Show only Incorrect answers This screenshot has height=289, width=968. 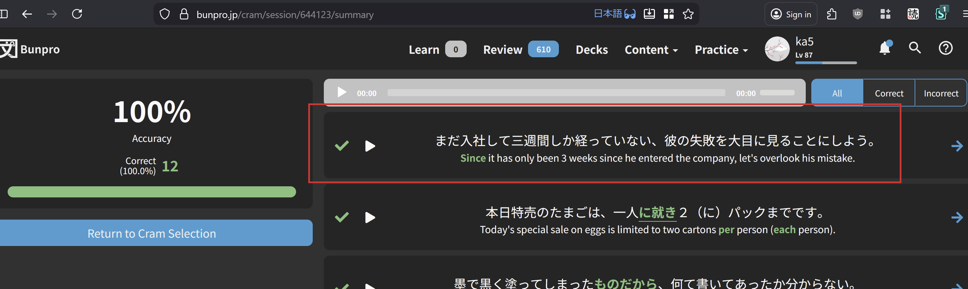[x=941, y=93]
